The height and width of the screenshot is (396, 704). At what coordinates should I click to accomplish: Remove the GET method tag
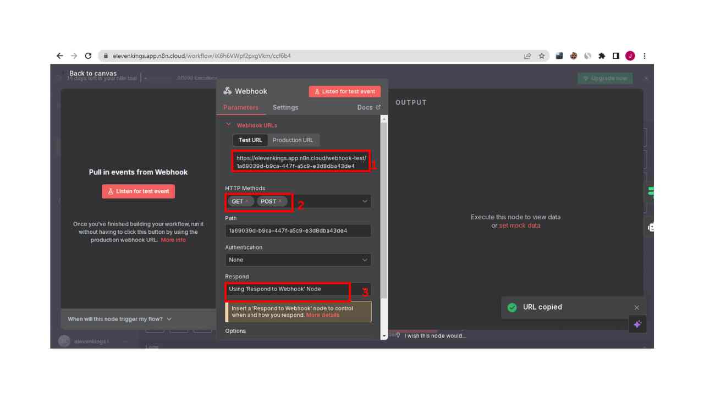click(x=247, y=201)
